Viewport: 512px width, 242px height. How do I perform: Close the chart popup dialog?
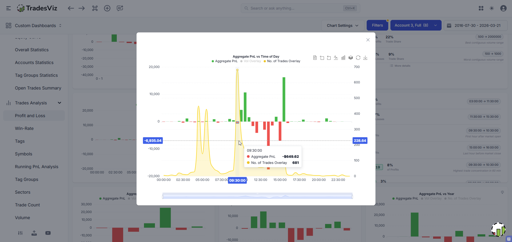point(368,40)
